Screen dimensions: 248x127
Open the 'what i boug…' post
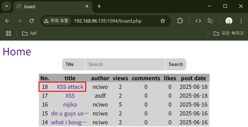pos(69,123)
